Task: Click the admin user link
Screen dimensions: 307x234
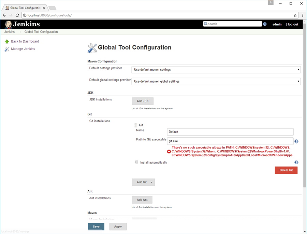Action: coord(277,24)
